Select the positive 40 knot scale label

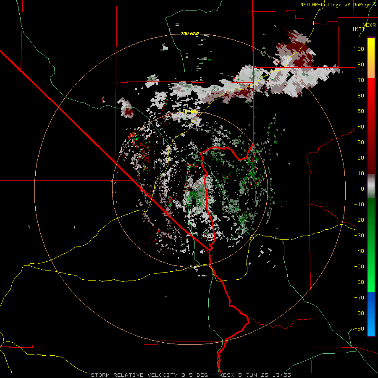pyautogui.click(x=361, y=127)
